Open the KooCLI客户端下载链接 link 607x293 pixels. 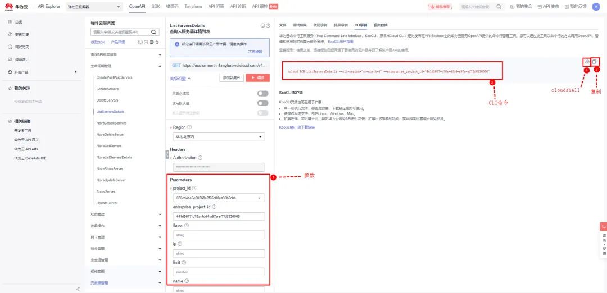tap(297, 127)
